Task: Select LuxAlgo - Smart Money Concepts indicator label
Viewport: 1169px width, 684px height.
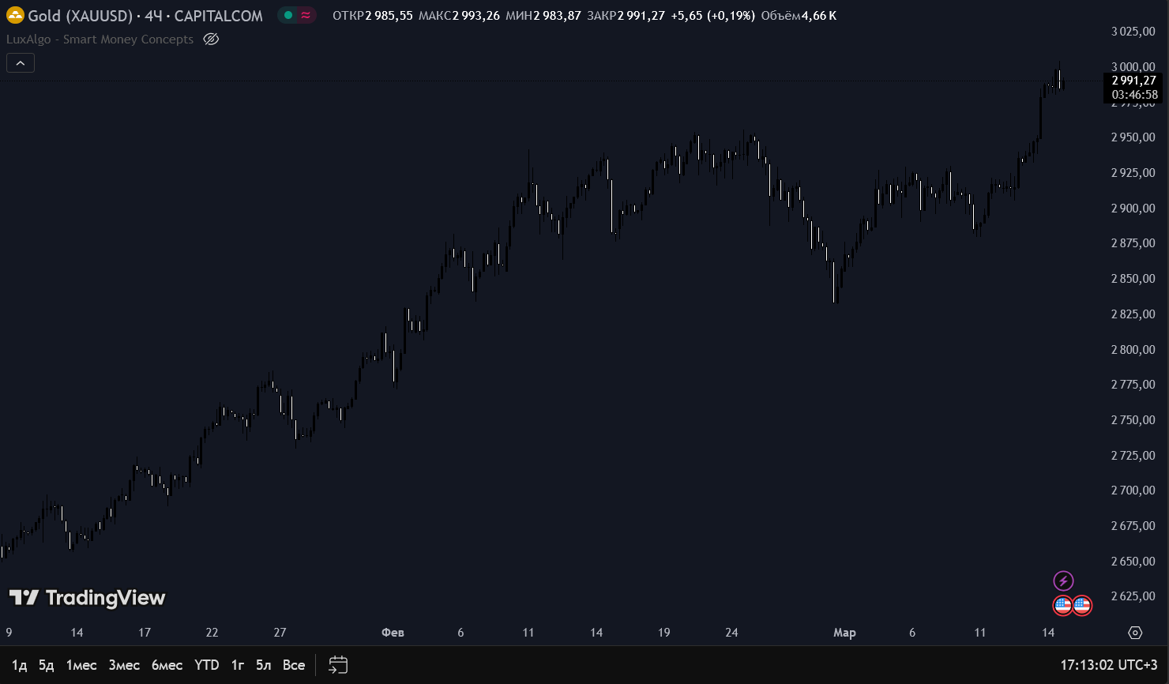Action: (x=100, y=39)
